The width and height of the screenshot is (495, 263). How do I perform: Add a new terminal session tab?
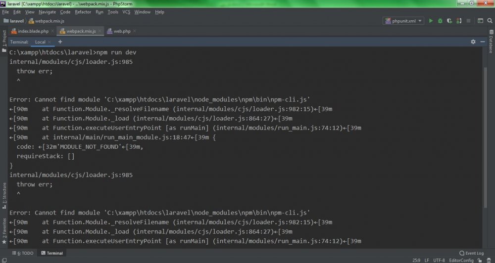[x=60, y=42]
